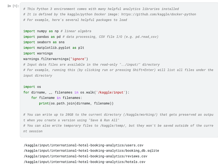Click the matplotlib.pyplot import line
This screenshot has height=165, width=218.
click(54, 48)
